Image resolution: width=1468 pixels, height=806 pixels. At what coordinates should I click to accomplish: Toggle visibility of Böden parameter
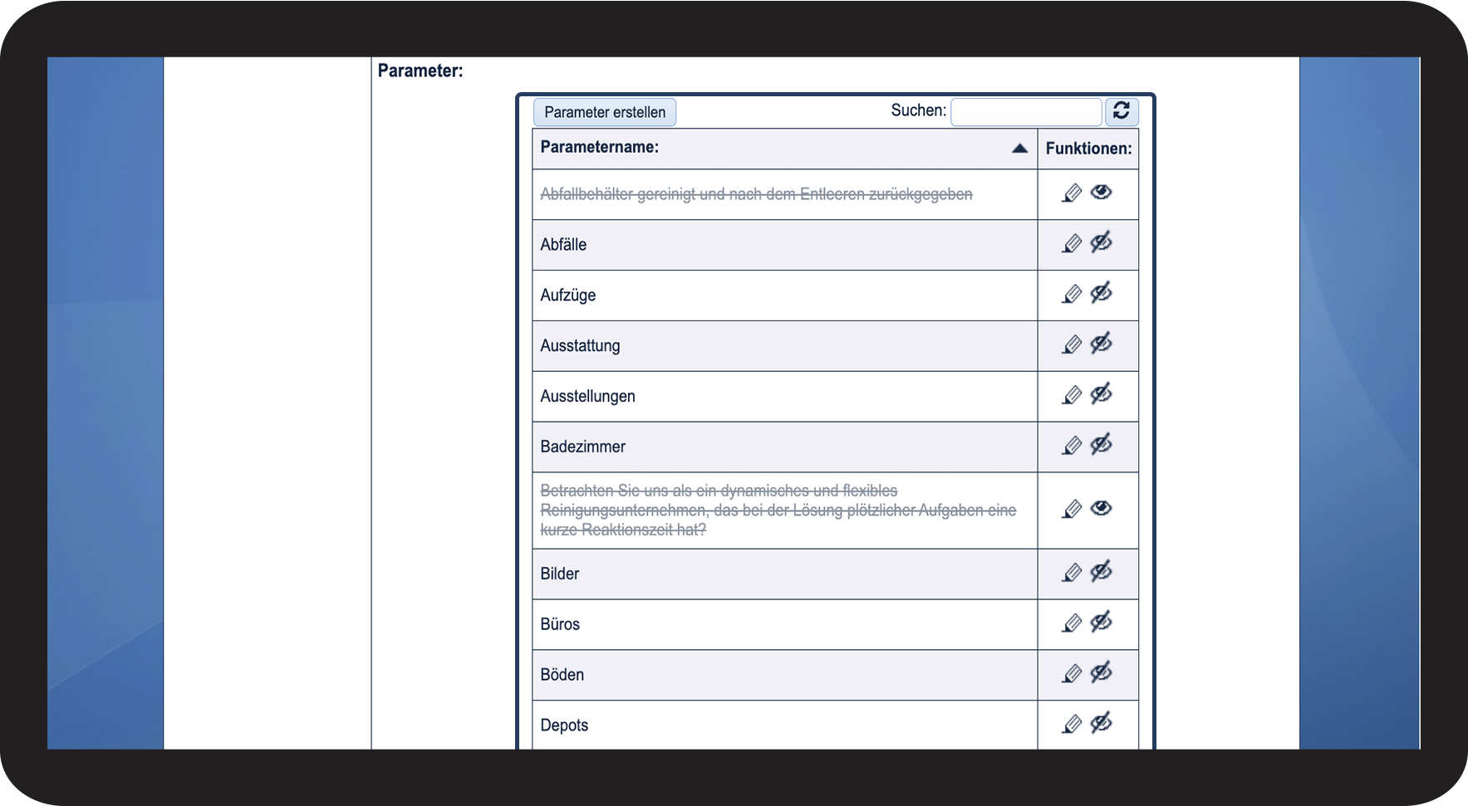pos(1102,673)
